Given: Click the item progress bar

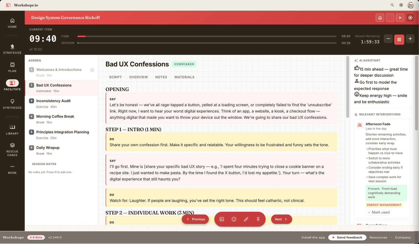Looking at the screenshot, I should pyautogui.click(x=207, y=36).
